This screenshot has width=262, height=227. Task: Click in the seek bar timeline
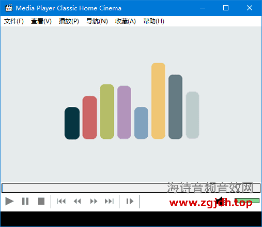131,188
